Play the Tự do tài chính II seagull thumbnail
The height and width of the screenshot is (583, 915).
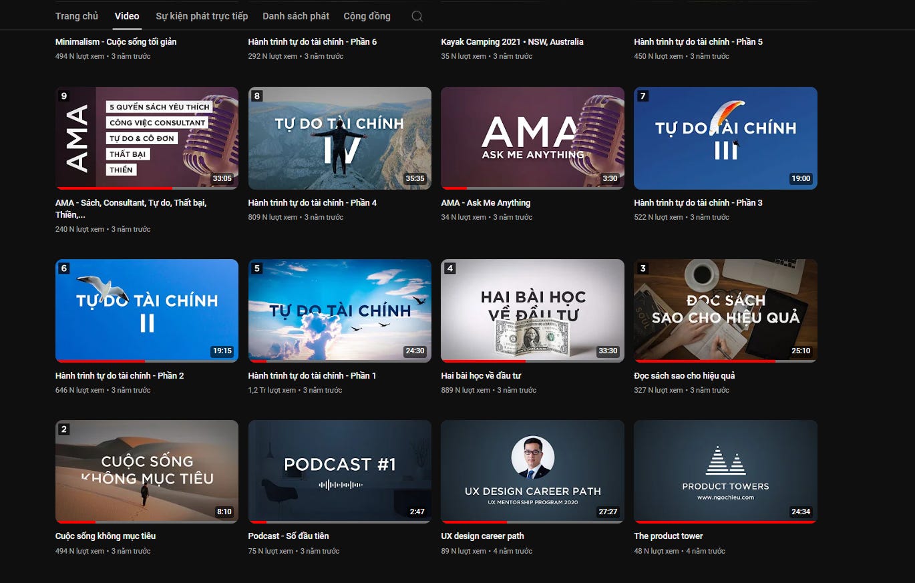pos(147,311)
